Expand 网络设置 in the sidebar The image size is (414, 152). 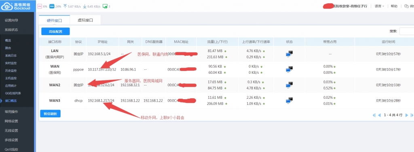(11, 121)
